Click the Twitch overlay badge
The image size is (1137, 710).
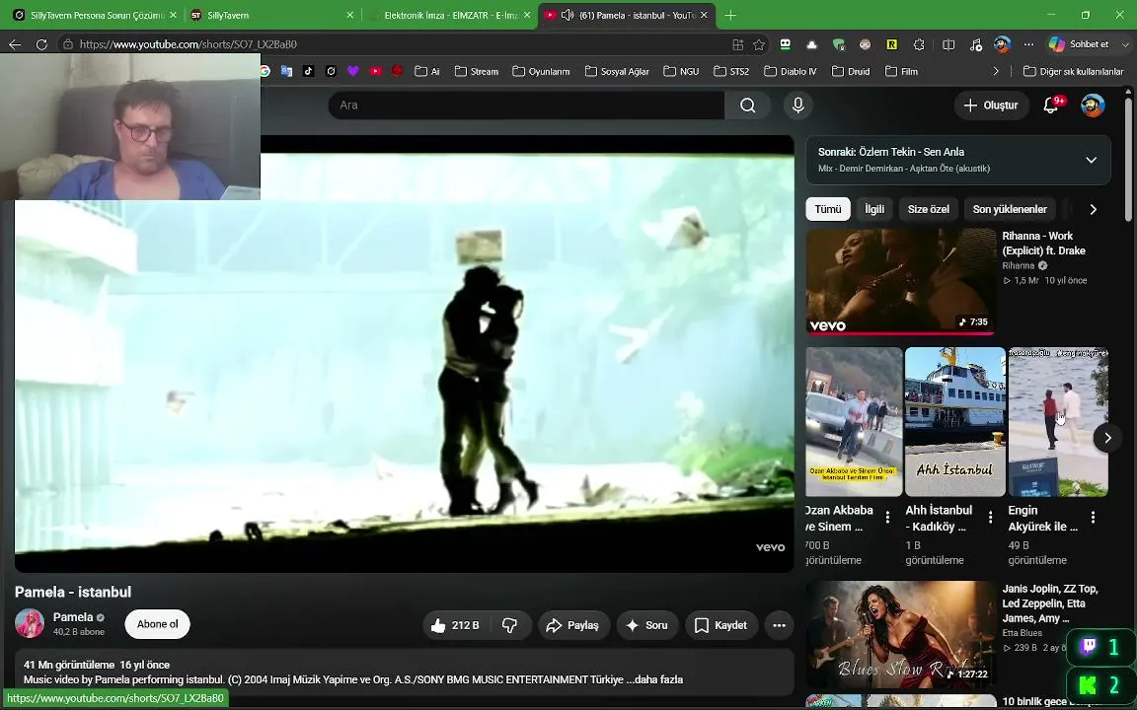point(1100,647)
